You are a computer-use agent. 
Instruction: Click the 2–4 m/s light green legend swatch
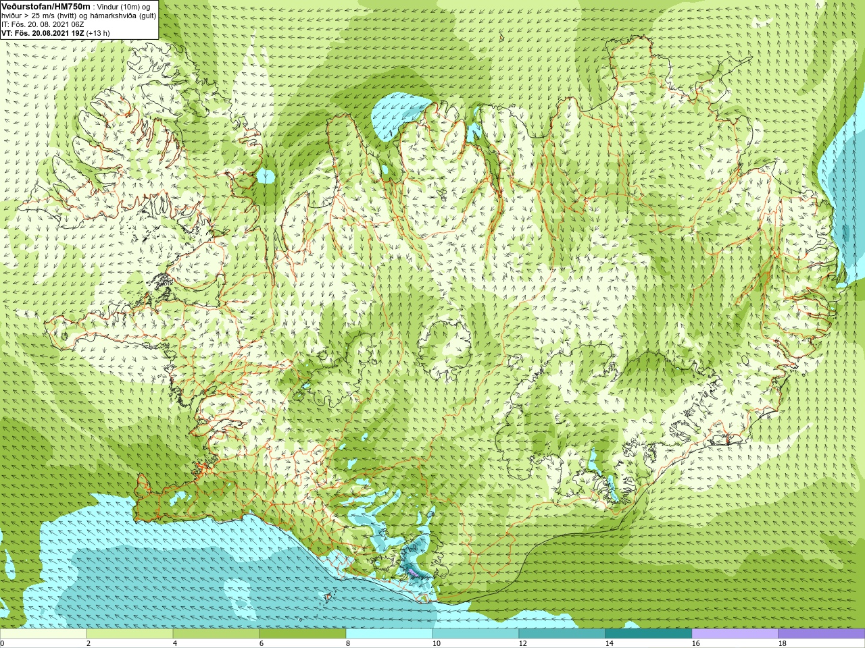coord(130,634)
